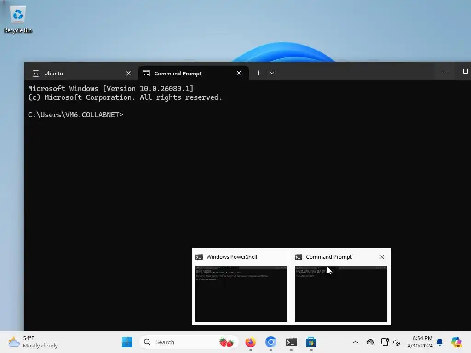
Task: Click the Command Prompt tab icon
Action: tap(146, 74)
